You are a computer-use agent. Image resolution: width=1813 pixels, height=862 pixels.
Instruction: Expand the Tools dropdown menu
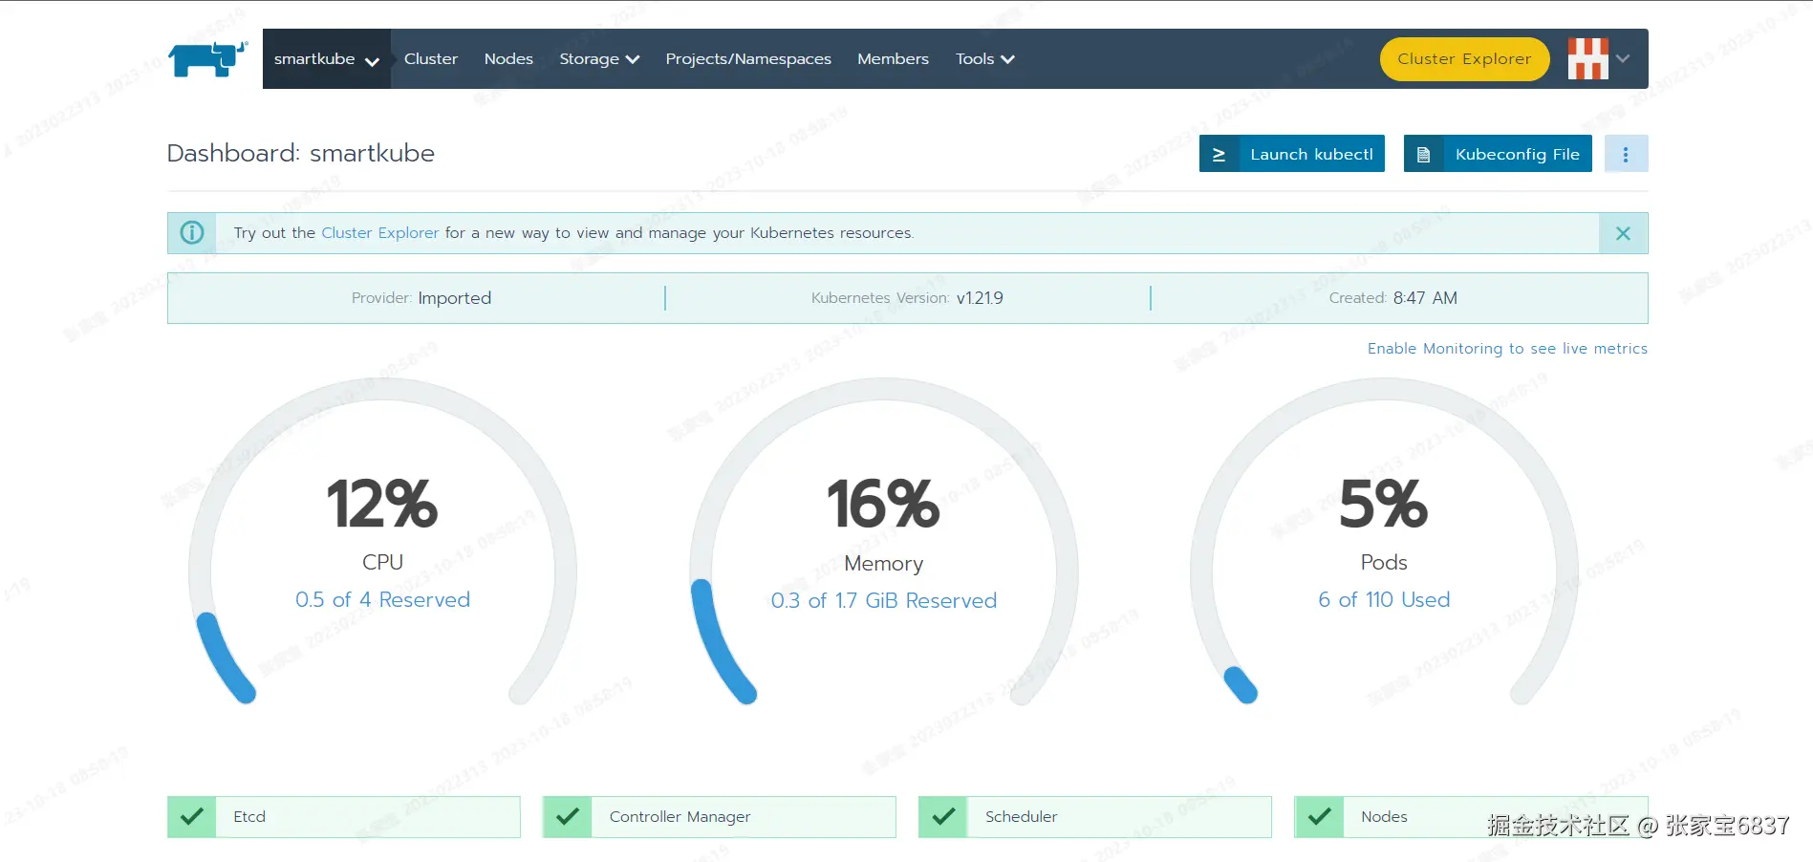tap(984, 59)
